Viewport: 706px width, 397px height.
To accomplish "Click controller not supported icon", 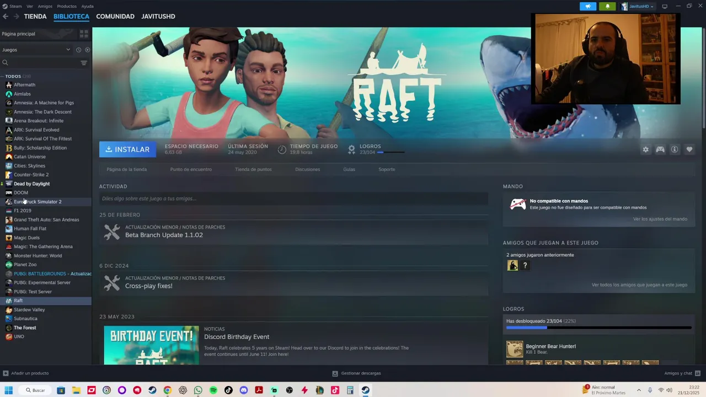I will (x=517, y=204).
